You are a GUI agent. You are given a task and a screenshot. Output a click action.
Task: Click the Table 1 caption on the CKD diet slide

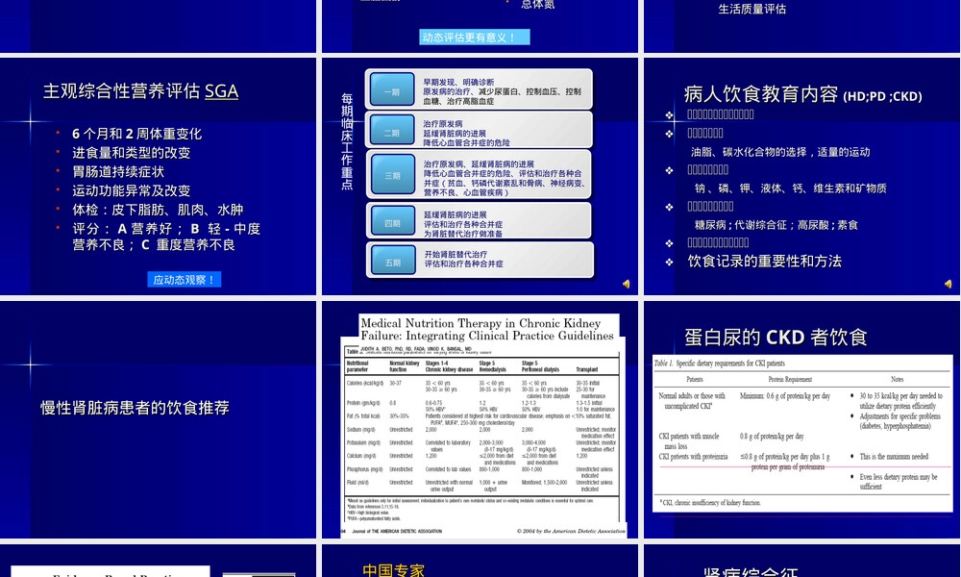(719, 363)
